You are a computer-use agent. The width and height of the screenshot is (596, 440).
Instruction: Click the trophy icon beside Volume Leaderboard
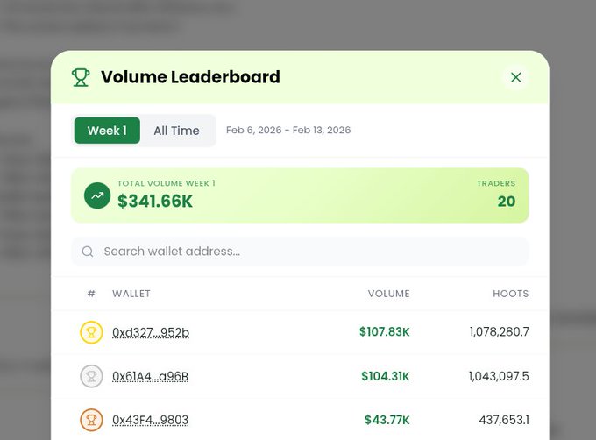(81, 77)
